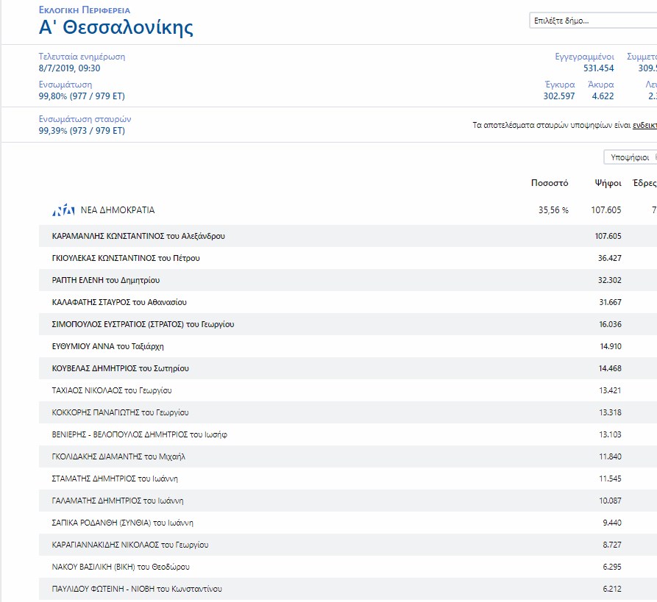Select the ΝΕΑ ΔΗΜΟΚΡΑΤΙΑ party name
Image resolution: width=657 pixels, height=602 pixels.
118,210
